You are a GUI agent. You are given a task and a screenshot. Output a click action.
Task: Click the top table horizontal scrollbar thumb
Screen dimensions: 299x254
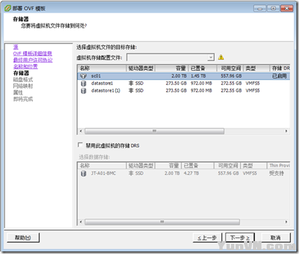click(155, 131)
